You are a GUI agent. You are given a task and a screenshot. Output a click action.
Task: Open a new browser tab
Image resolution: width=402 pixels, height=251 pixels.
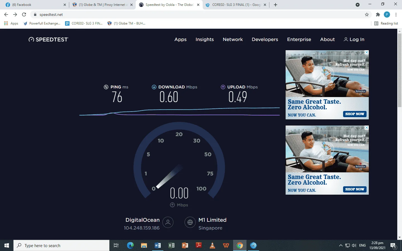coord(276,5)
